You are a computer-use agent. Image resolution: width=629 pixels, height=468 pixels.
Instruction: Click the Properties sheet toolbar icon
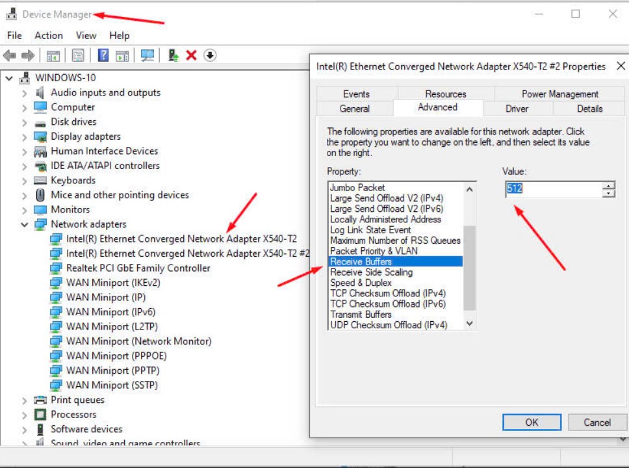pyautogui.click(x=78, y=55)
